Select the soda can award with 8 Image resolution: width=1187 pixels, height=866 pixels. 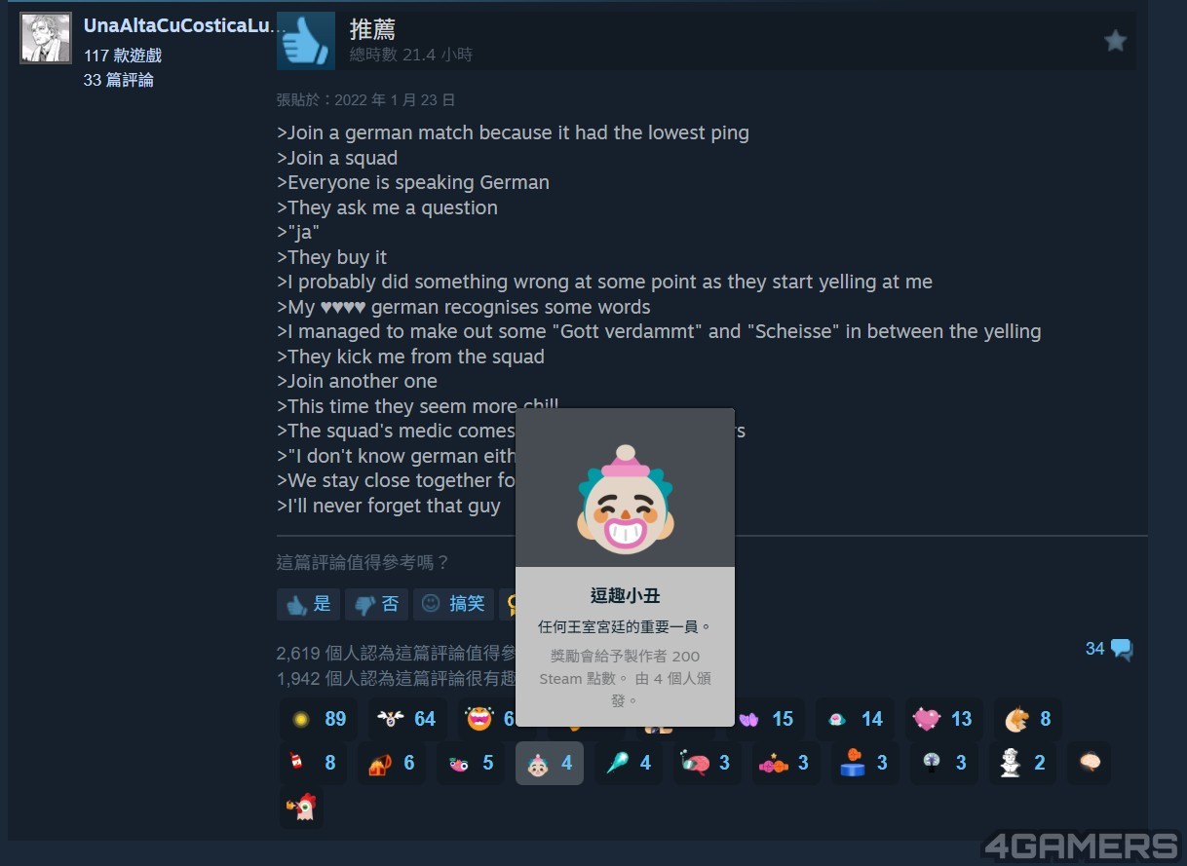pos(313,763)
